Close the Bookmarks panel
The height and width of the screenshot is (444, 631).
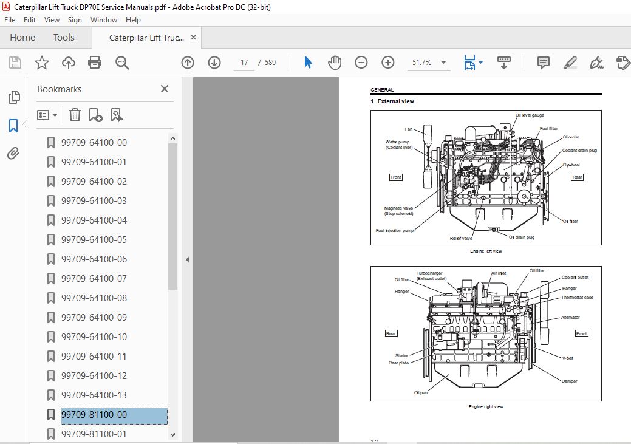coord(164,89)
